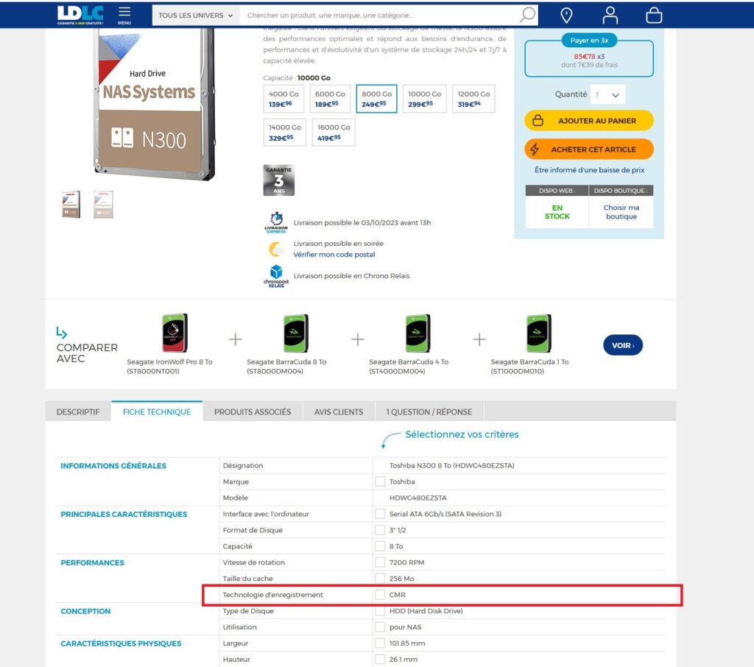Switch to the FICHE TECHNIQUE tab
Viewport: 754px width, 667px height.
(x=157, y=412)
